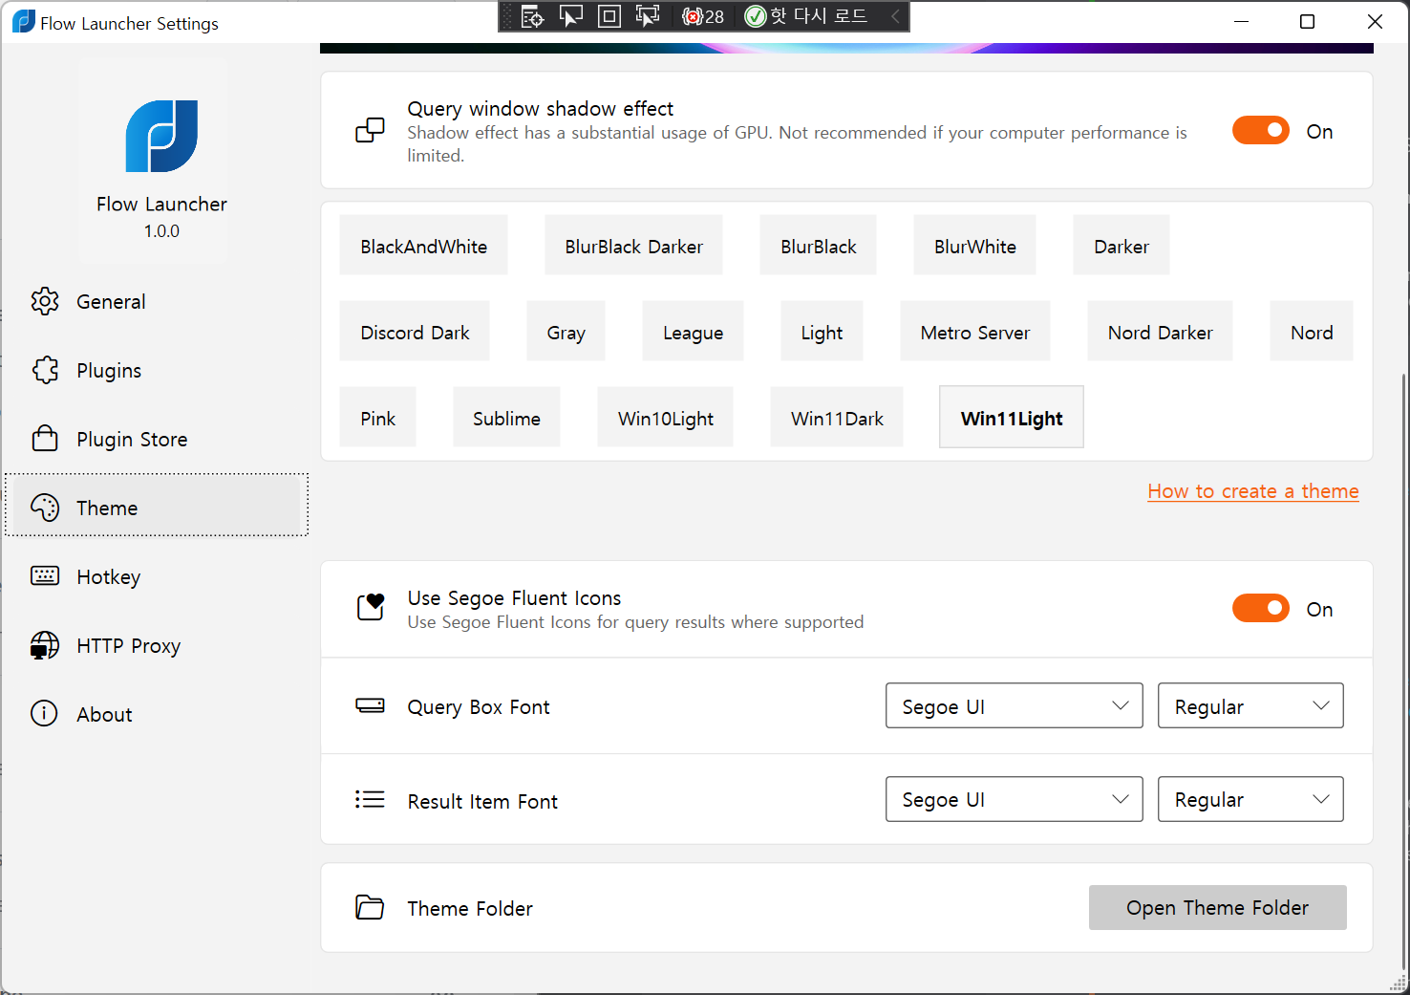The image size is (1410, 995).
Task: Follow the How to create a theme link
Action: pyautogui.click(x=1253, y=490)
